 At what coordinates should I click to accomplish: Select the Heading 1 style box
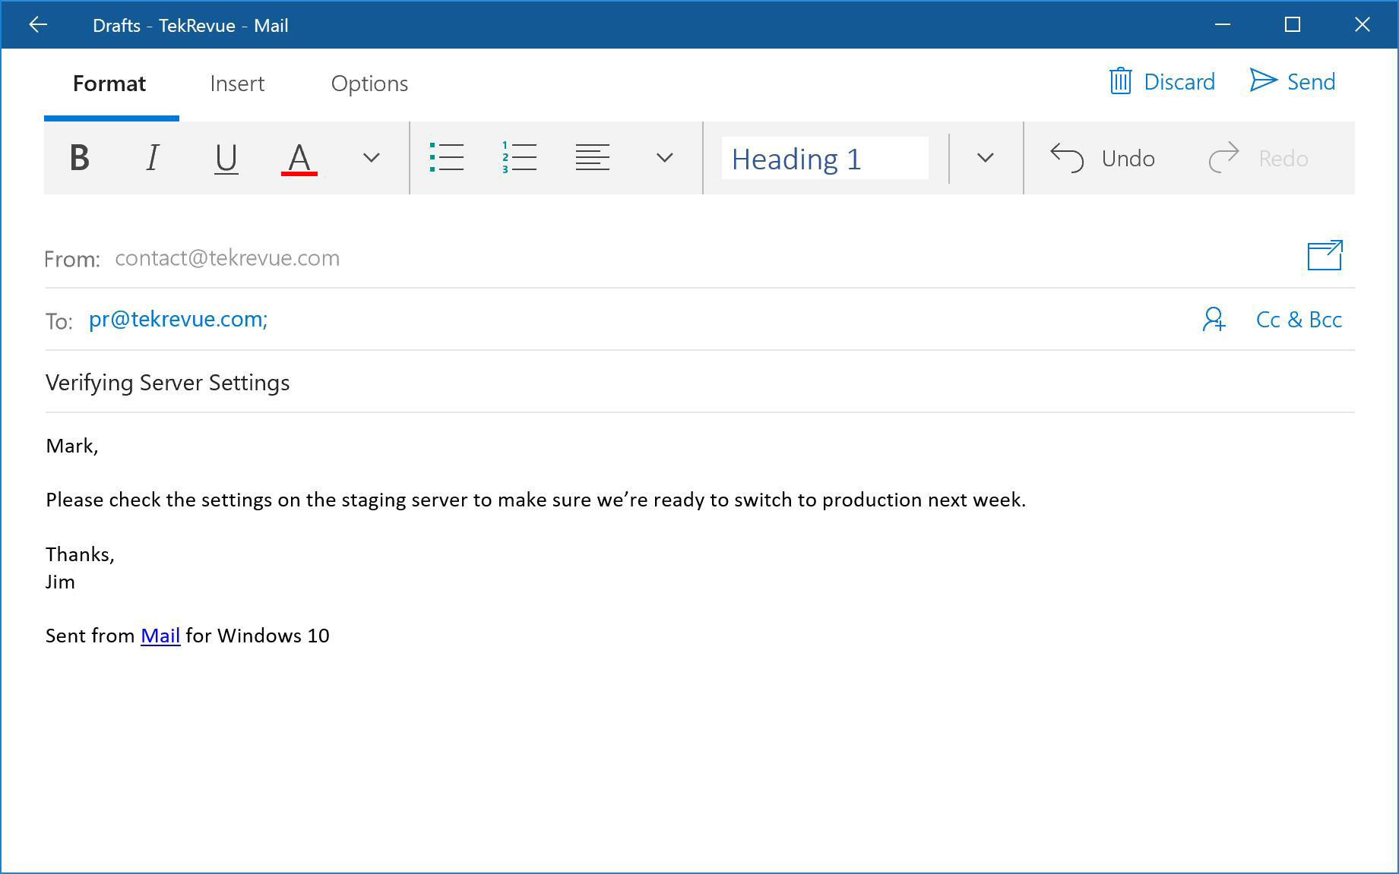pos(825,158)
